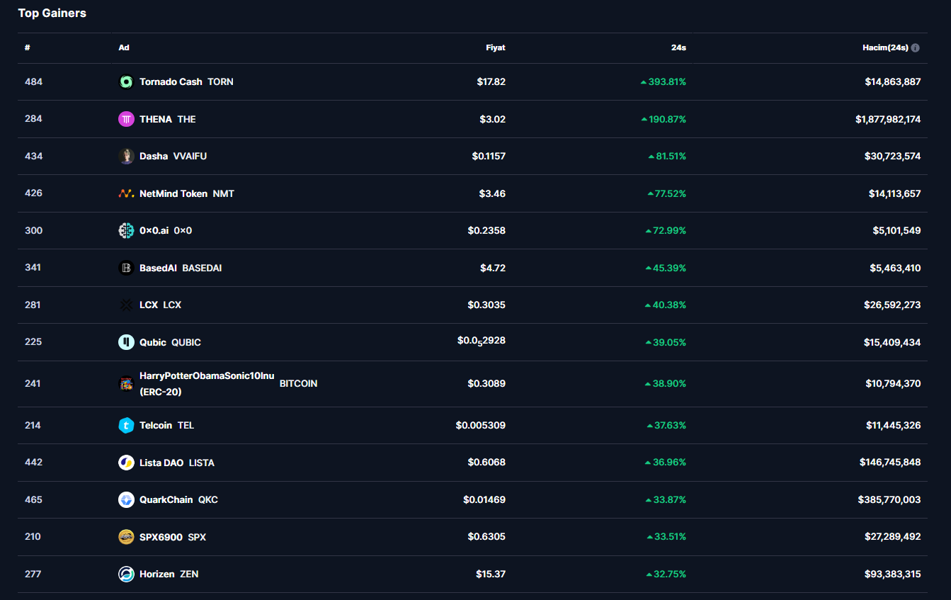Click the 0x0.ai brain logo icon
The width and height of the screenshot is (951, 600).
(x=126, y=231)
